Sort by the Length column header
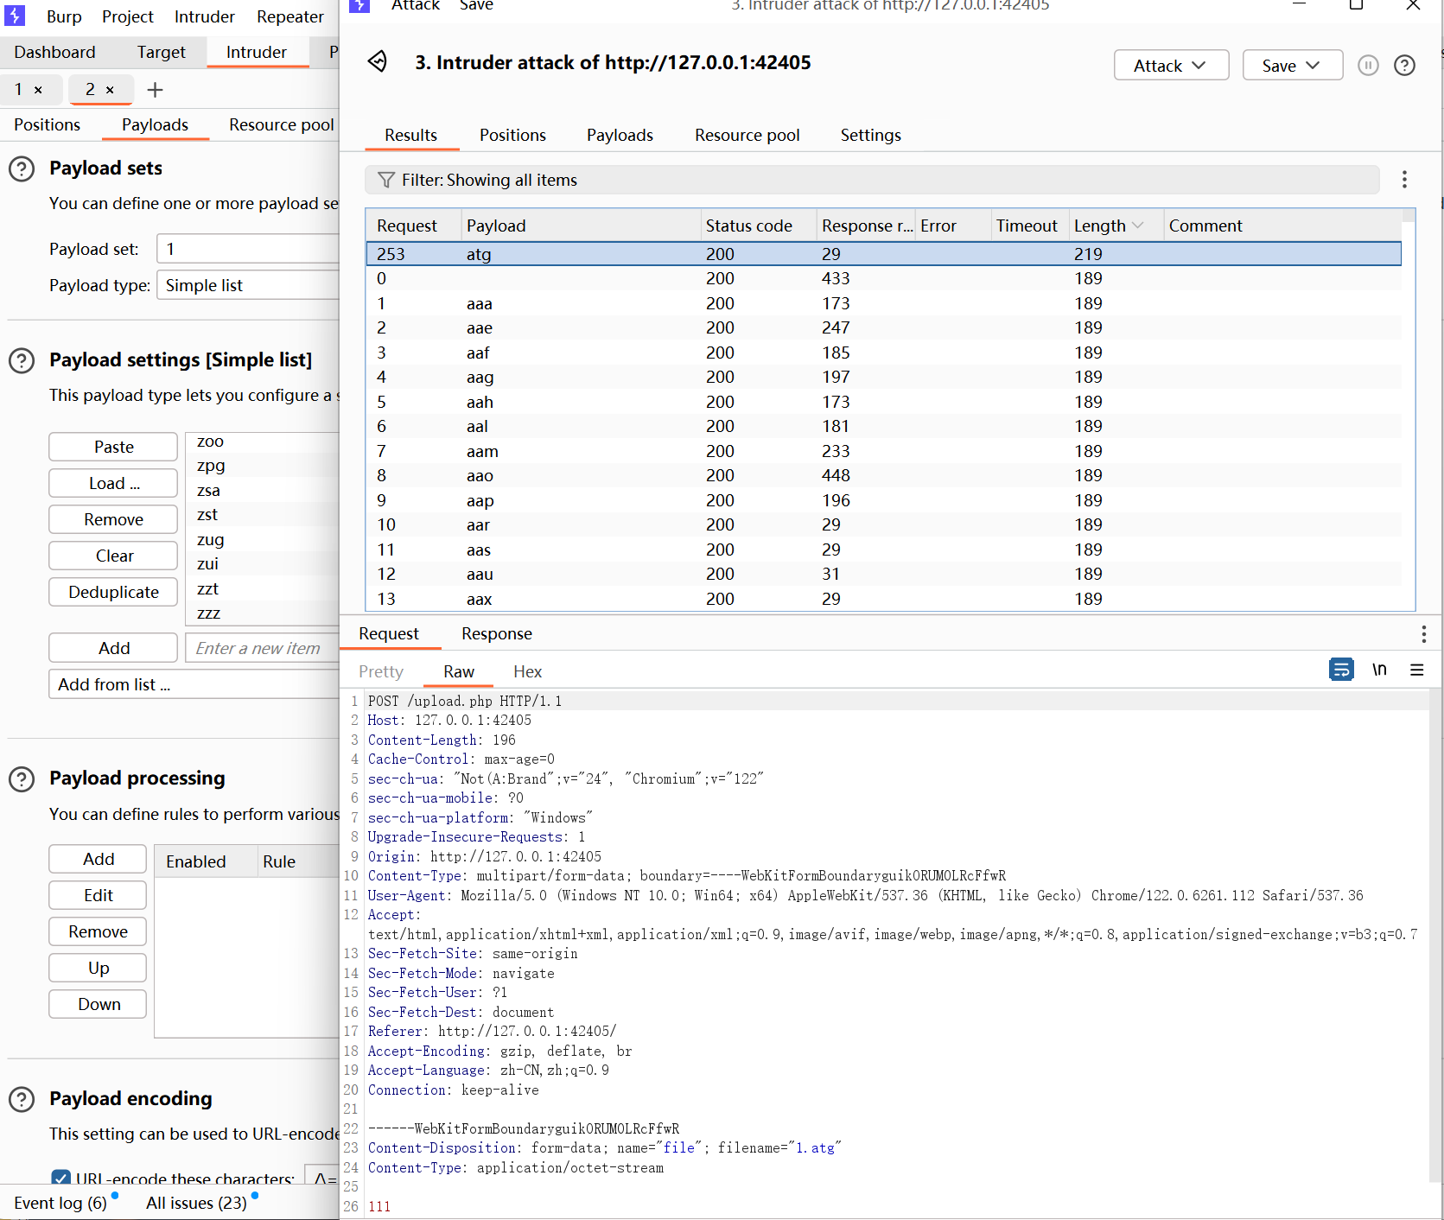The image size is (1444, 1220). coord(1116,226)
